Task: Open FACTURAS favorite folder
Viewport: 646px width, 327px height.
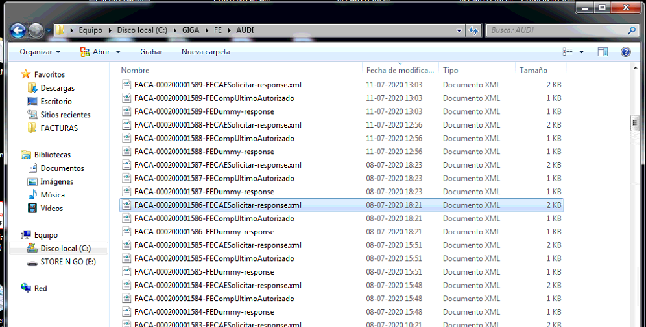Action: [58, 128]
